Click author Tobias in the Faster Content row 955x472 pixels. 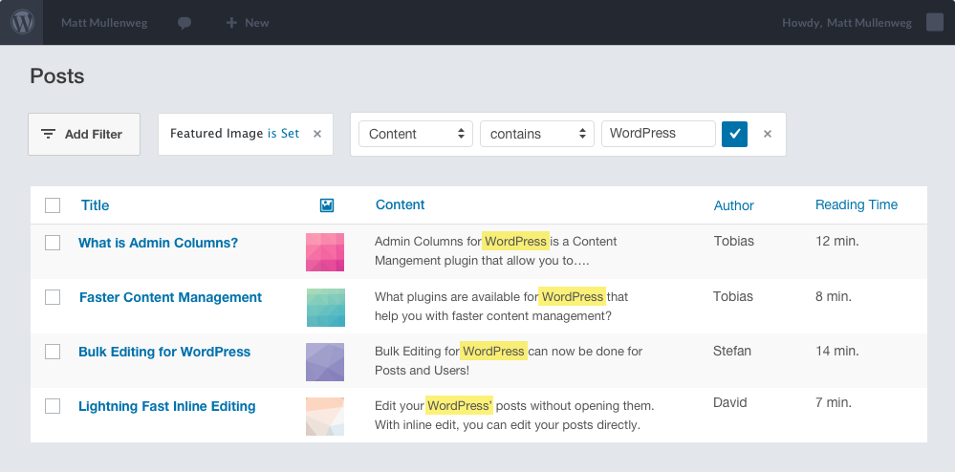[x=733, y=296]
